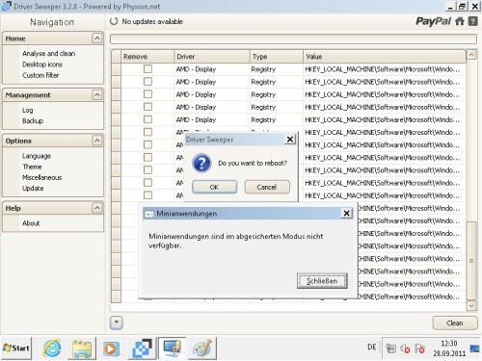
Task: Click the PayPal donate logo
Action: (434, 21)
